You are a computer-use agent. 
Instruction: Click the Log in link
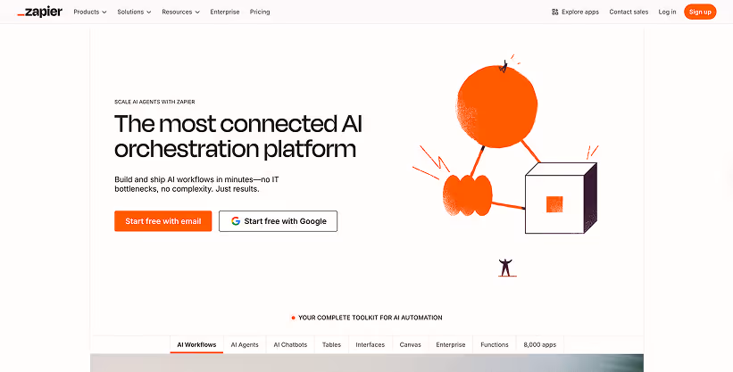click(667, 12)
